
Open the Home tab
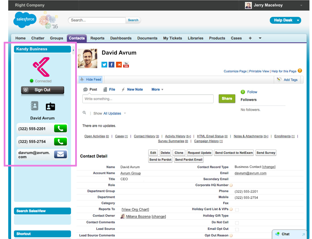20,38
